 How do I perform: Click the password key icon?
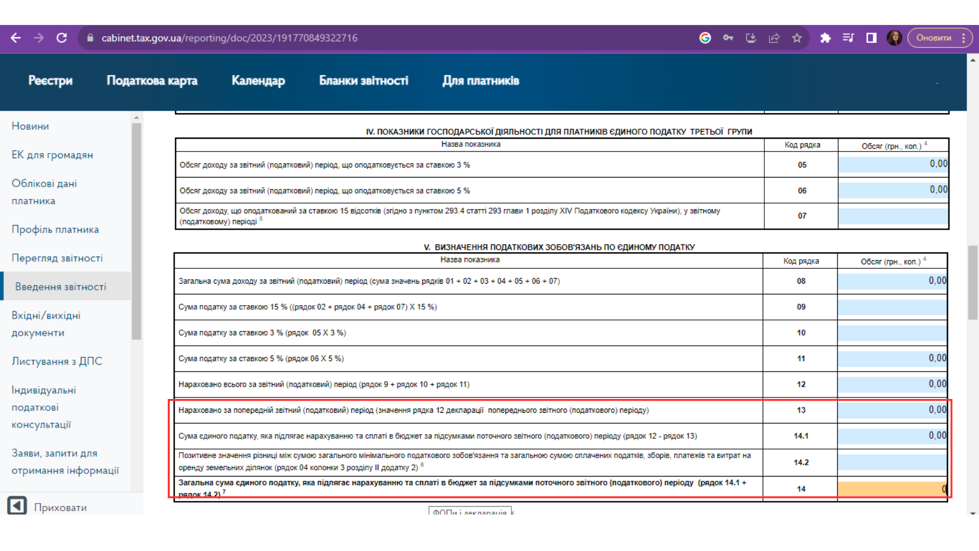[x=728, y=38]
